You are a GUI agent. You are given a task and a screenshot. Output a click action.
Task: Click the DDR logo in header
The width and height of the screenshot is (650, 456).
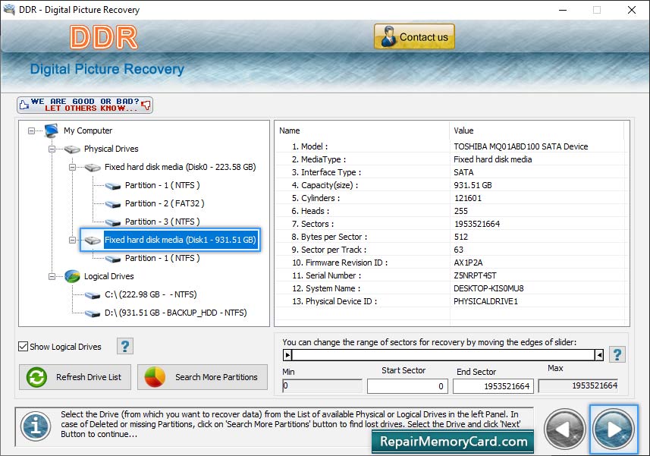coord(104,38)
